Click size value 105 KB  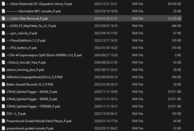pyautogui.click(x=176, y=114)
